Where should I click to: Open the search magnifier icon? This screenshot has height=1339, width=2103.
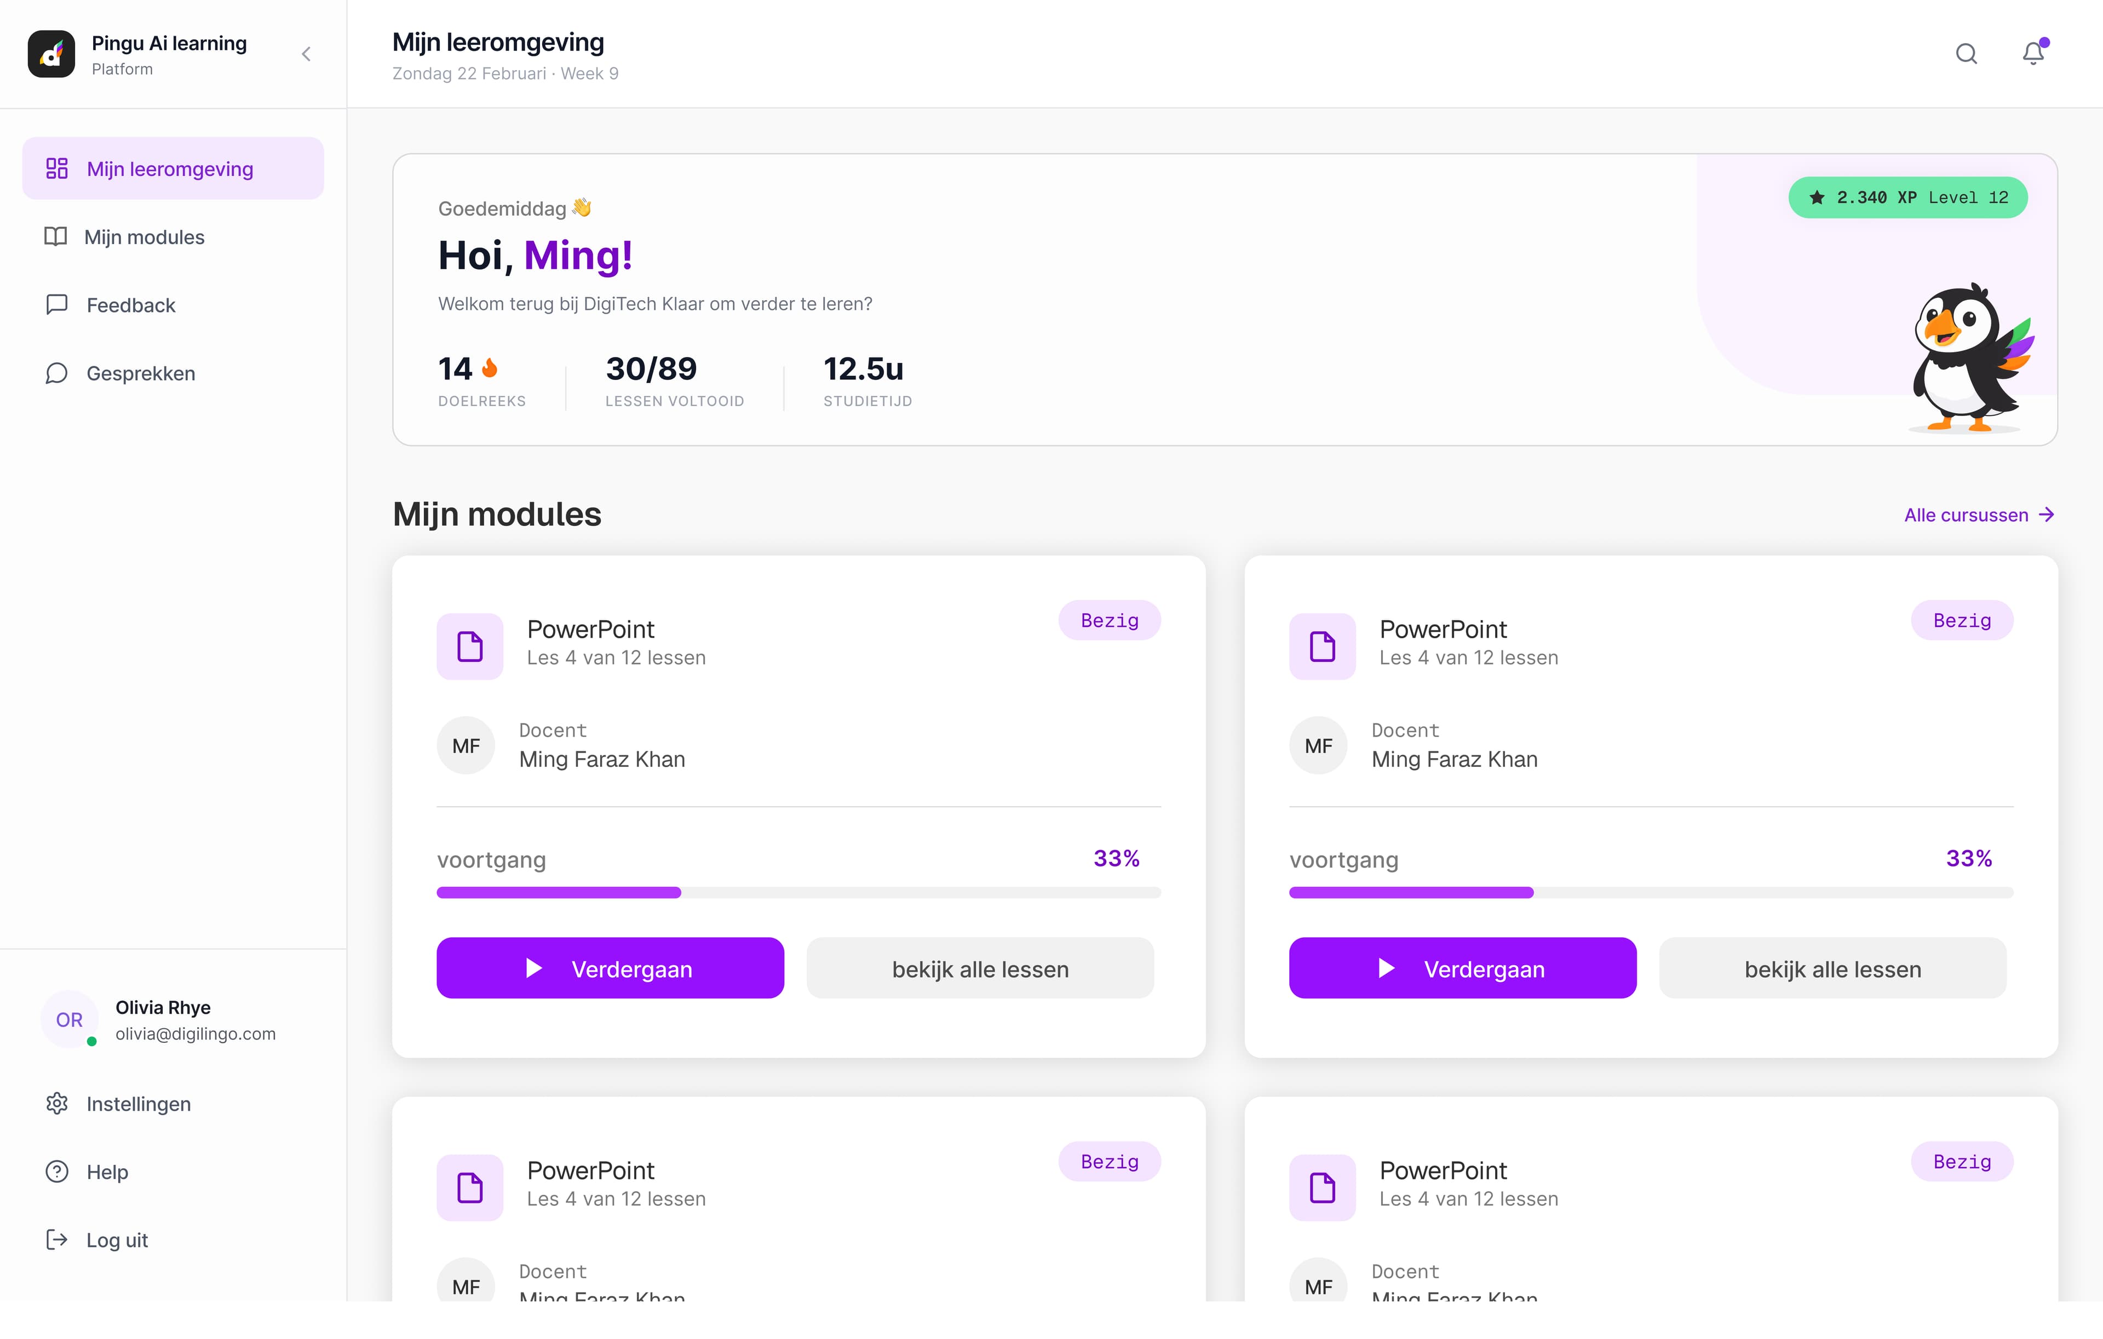click(x=1966, y=54)
